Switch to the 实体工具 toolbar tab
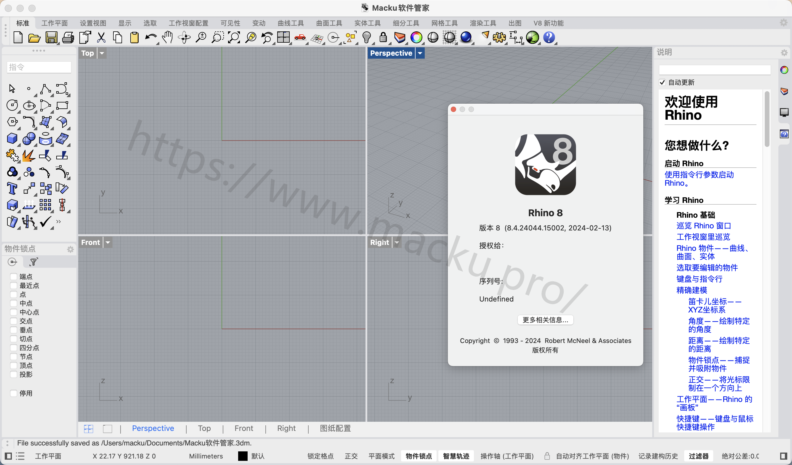 (367, 23)
